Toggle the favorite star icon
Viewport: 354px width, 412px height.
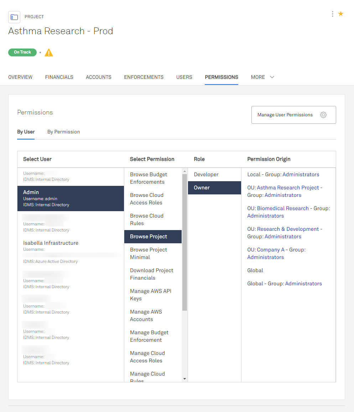(340, 14)
